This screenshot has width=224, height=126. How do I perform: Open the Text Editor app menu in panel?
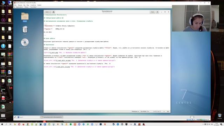pyautogui.click(x=33, y=7)
